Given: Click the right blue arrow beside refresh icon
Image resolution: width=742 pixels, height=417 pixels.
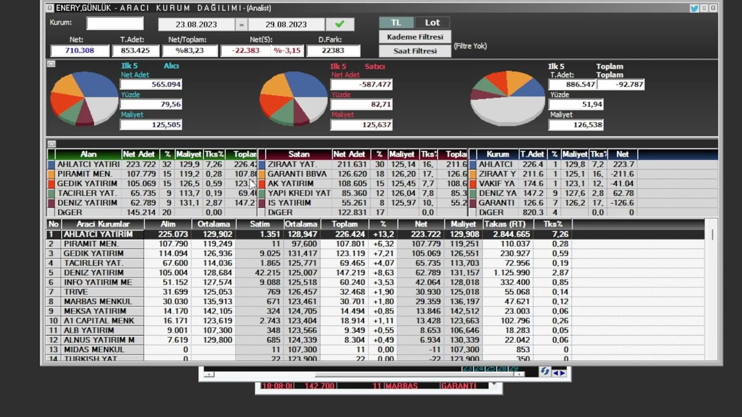Looking at the screenshot, I should [x=563, y=372].
